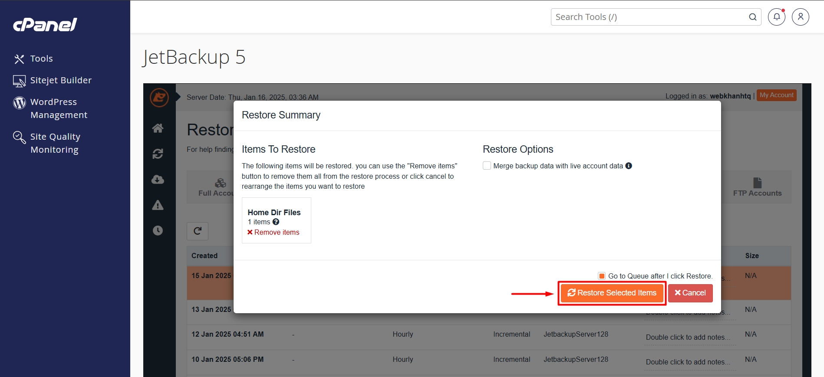Open the restore arrows sidebar icon
The height and width of the screenshot is (377, 824).
158,154
